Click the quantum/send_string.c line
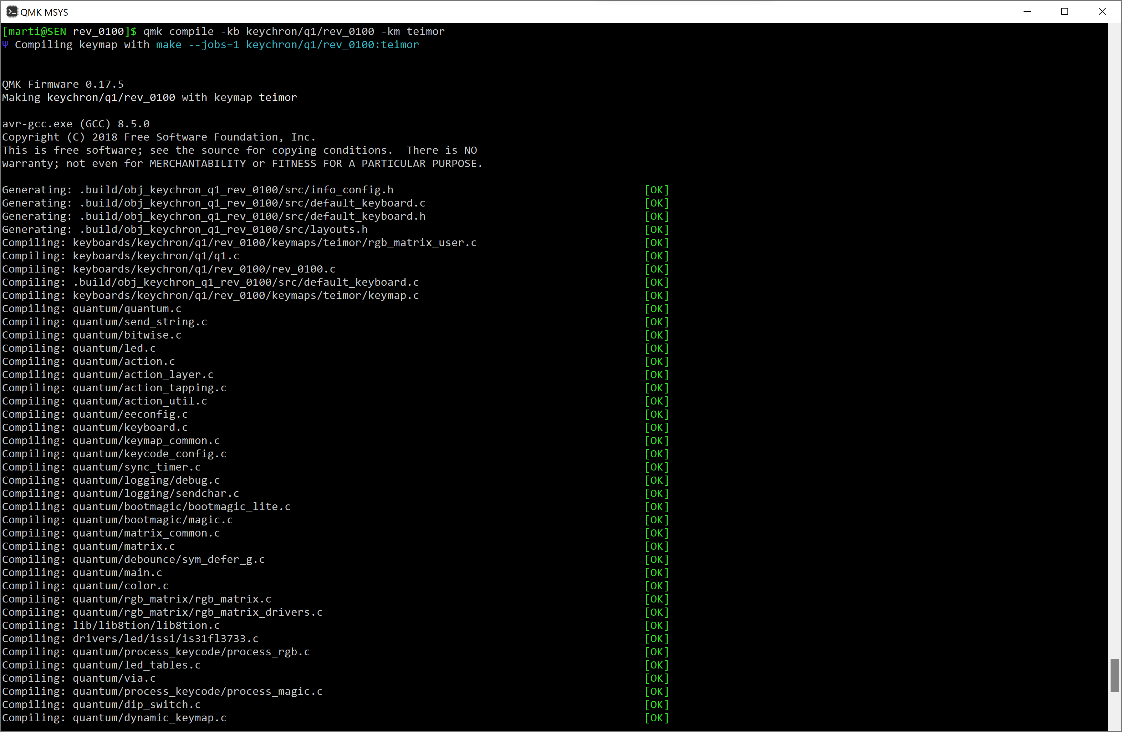 [x=104, y=322]
